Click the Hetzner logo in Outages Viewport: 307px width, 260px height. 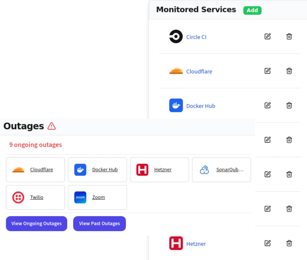click(x=142, y=170)
